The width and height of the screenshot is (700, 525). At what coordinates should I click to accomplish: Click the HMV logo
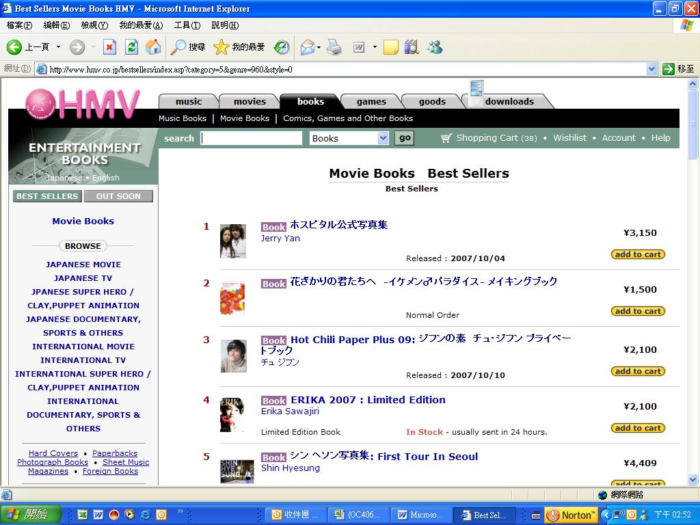coord(83,105)
